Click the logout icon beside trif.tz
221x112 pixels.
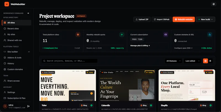(x=28, y=106)
